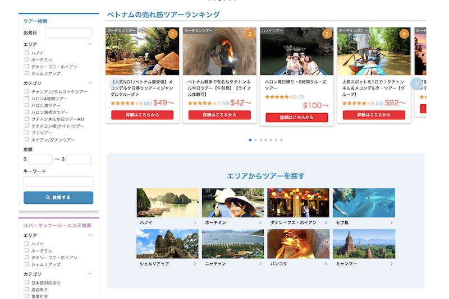Image resolution: width=449 pixels, height=299 pixels.
Task: Enable the 日本語対応あり checkbox
Action: (26, 283)
